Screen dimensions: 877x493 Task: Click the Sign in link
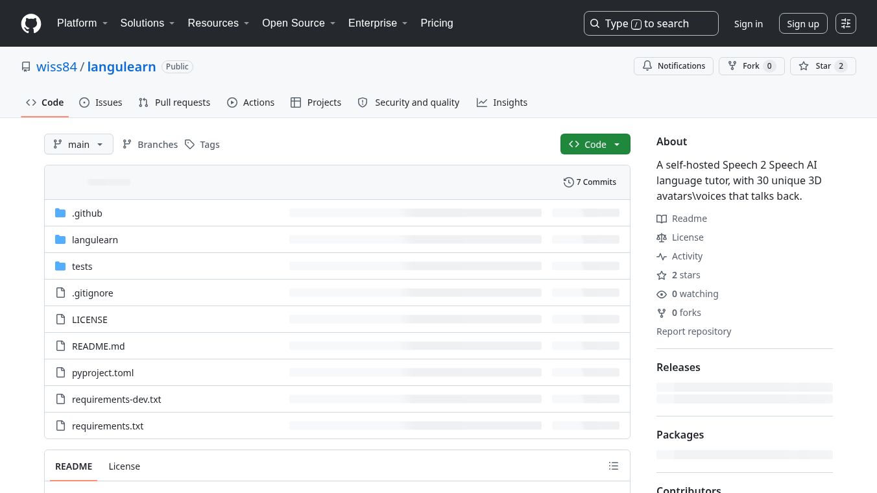[x=748, y=23]
